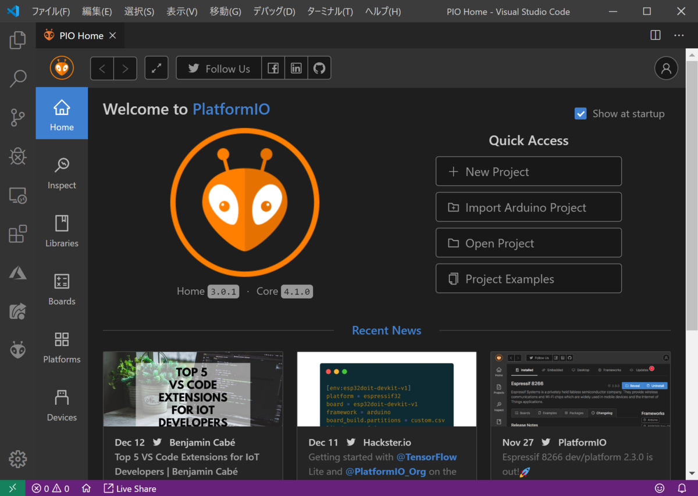The height and width of the screenshot is (496, 698).
Task: Open the Extensions view
Action: point(18,234)
